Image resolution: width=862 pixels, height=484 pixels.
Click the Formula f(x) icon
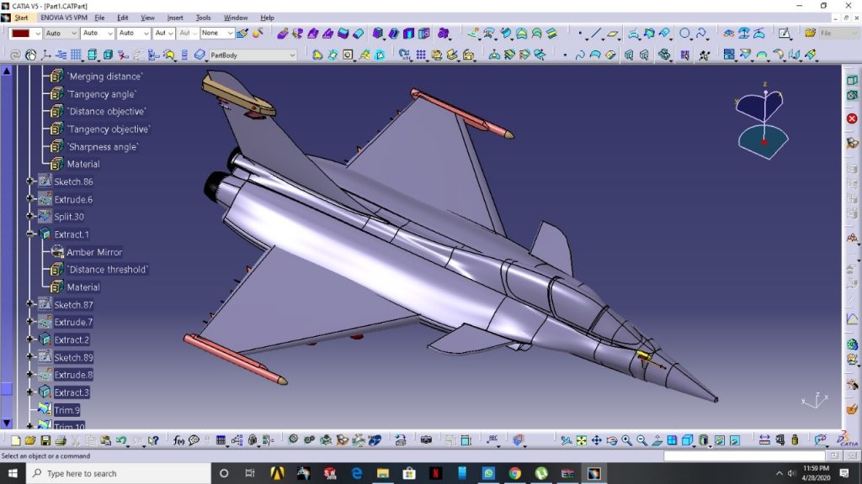coord(178,440)
